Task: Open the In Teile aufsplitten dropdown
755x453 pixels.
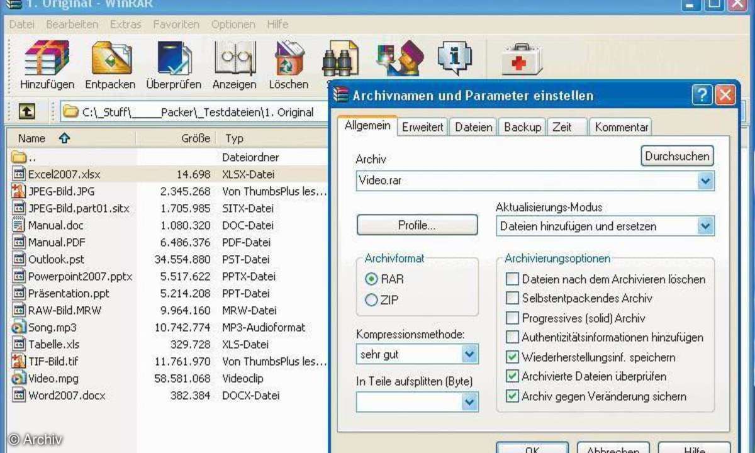Action: click(x=469, y=401)
